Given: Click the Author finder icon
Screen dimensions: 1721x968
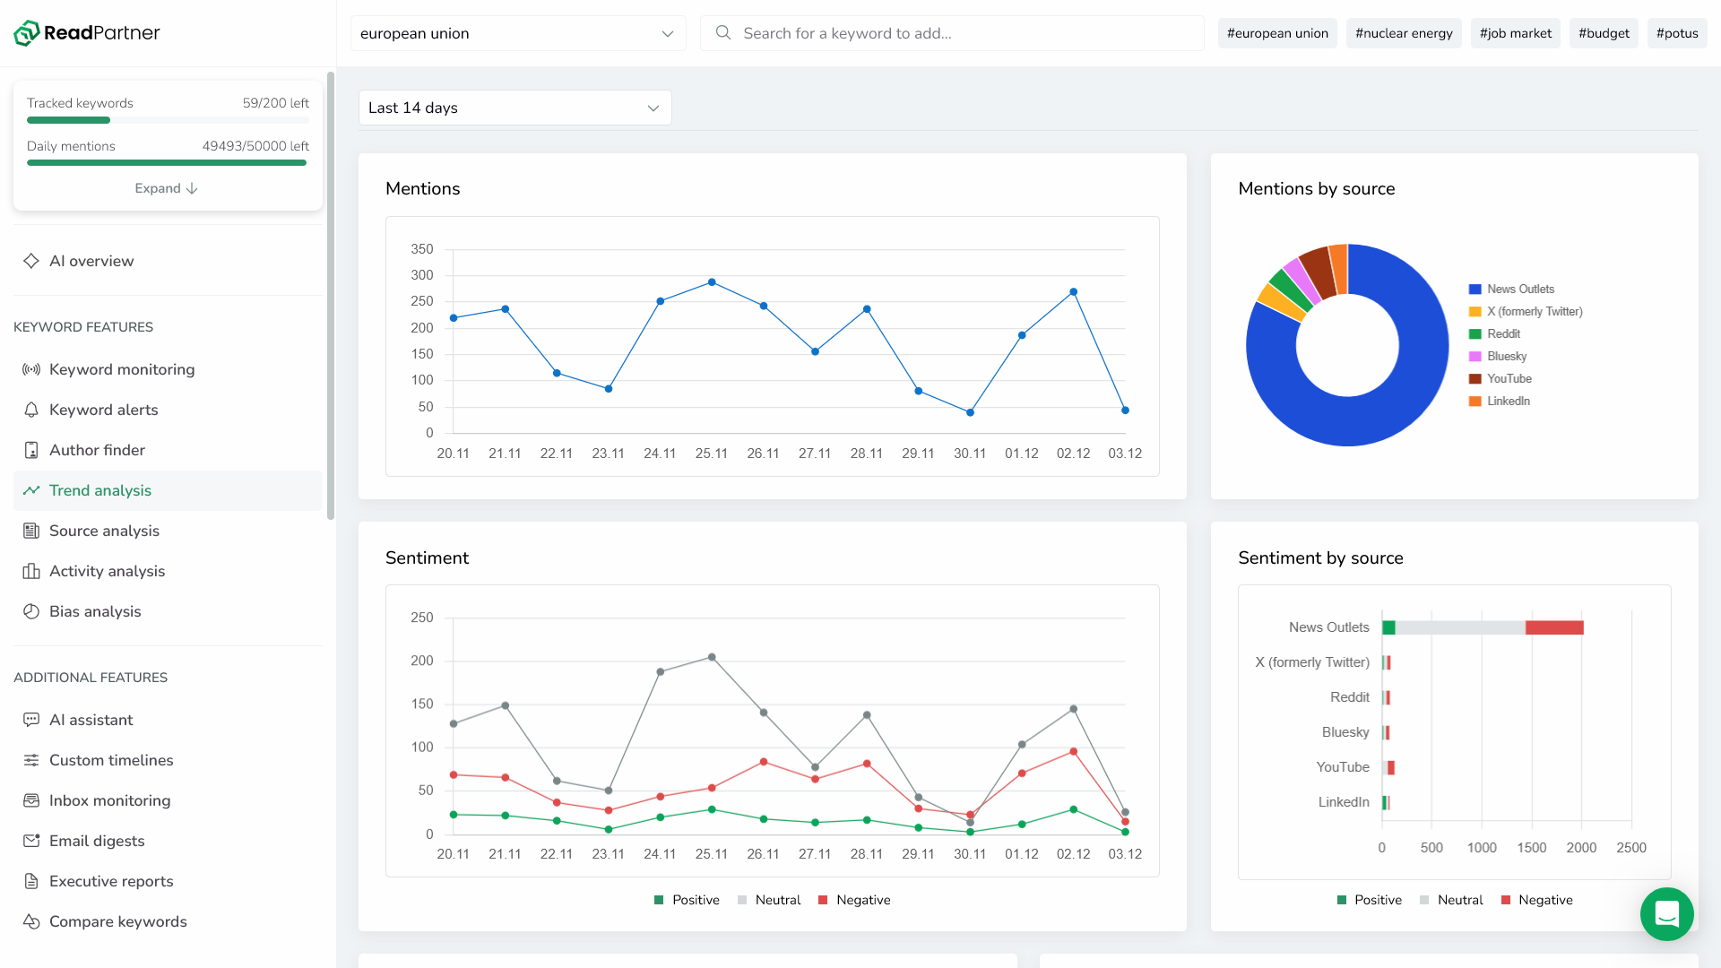Looking at the screenshot, I should point(31,450).
